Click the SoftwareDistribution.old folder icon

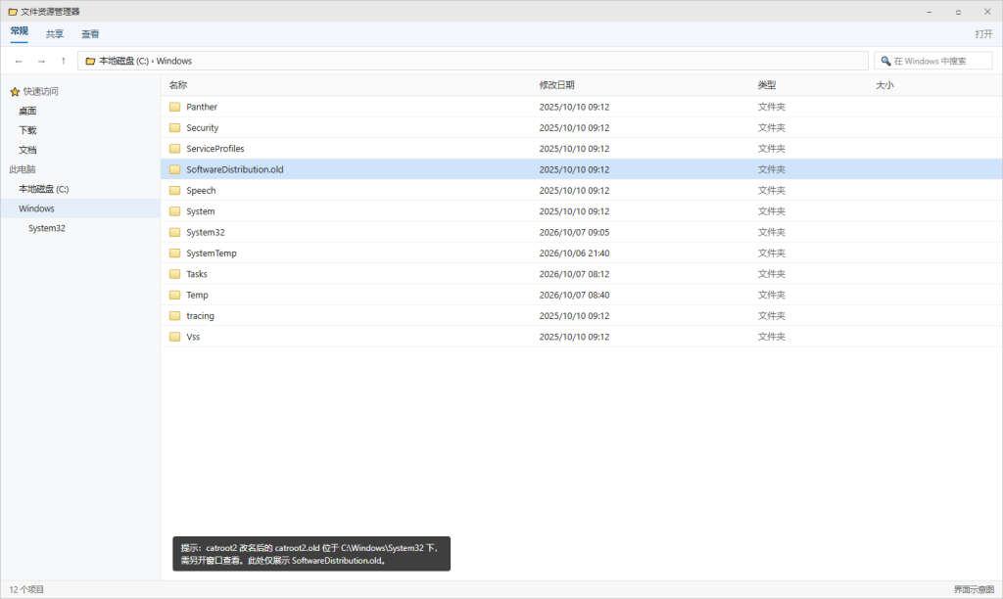[x=174, y=169]
